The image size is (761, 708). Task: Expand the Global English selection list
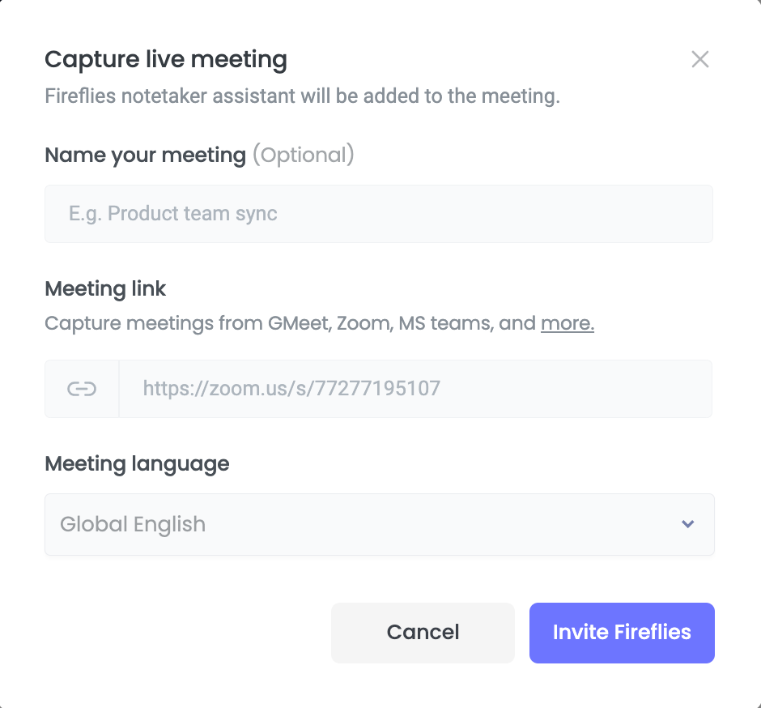click(x=379, y=524)
